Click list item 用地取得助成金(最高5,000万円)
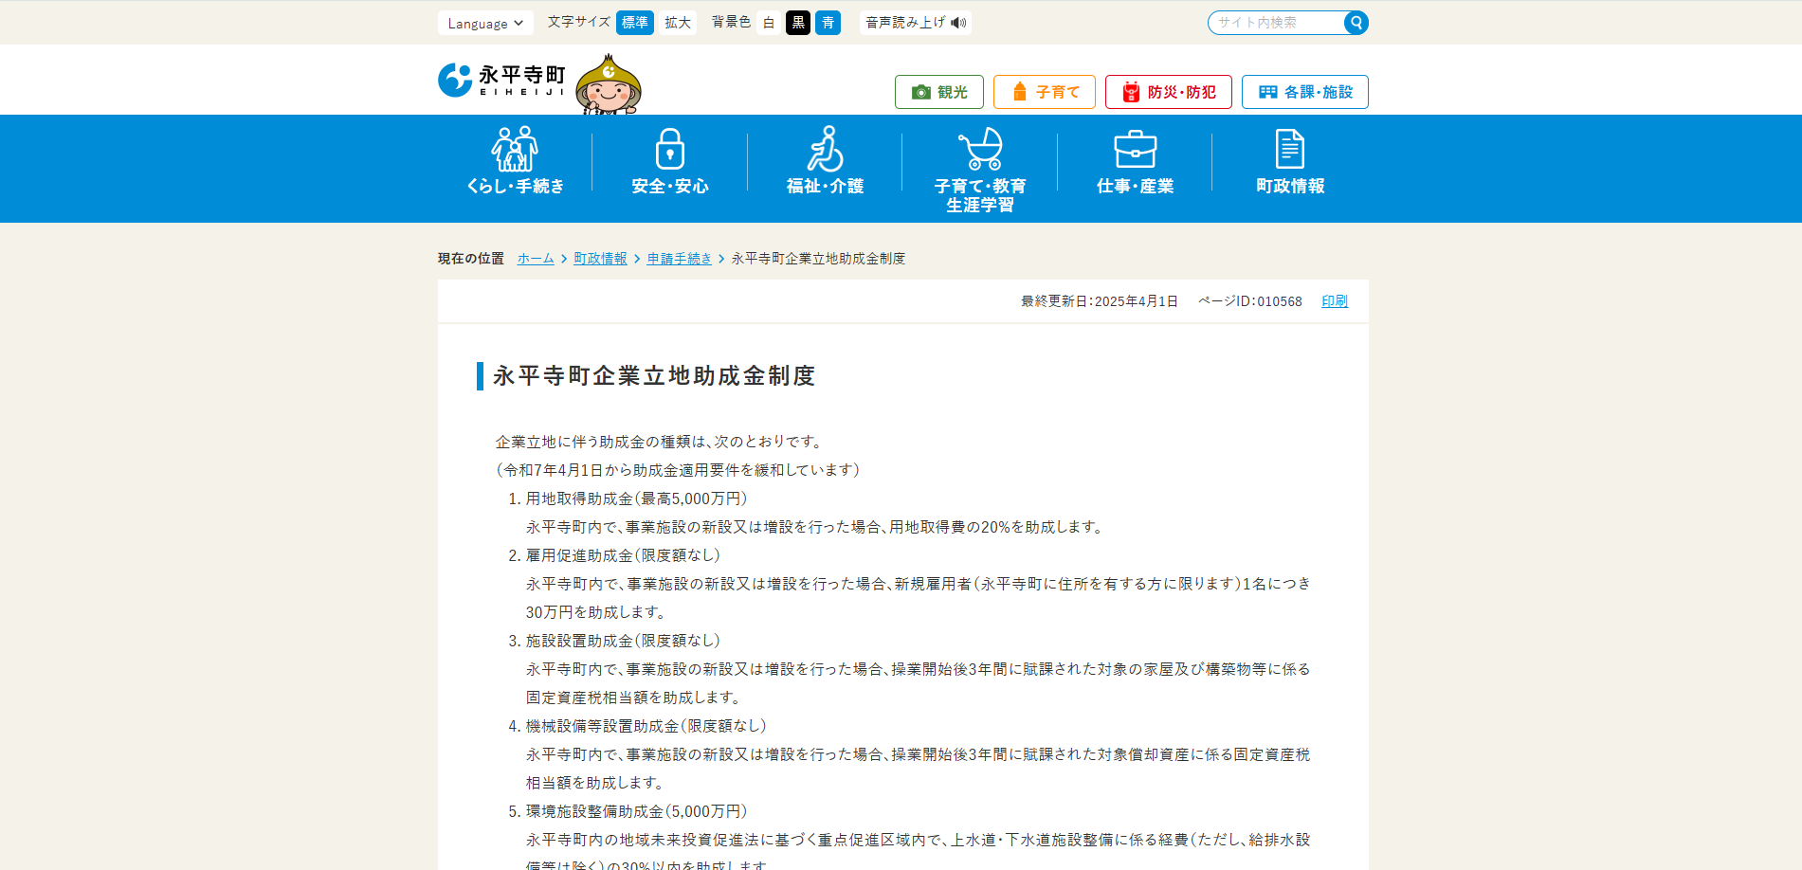The image size is (1802, 870). (x=637, y=498)
